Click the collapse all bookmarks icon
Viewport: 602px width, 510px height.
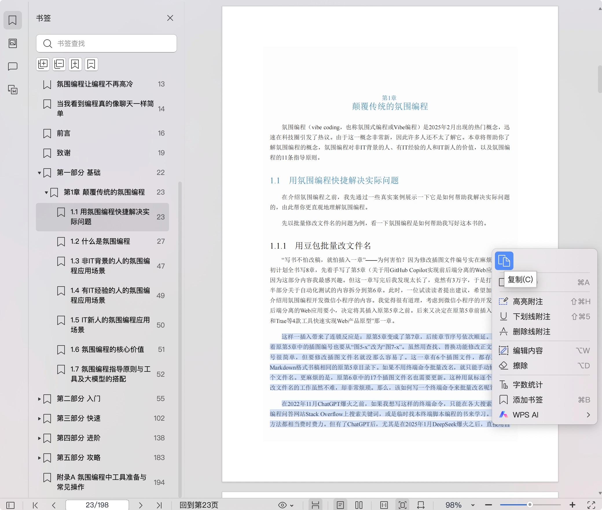pyautogui.click(x=59, y=64)
